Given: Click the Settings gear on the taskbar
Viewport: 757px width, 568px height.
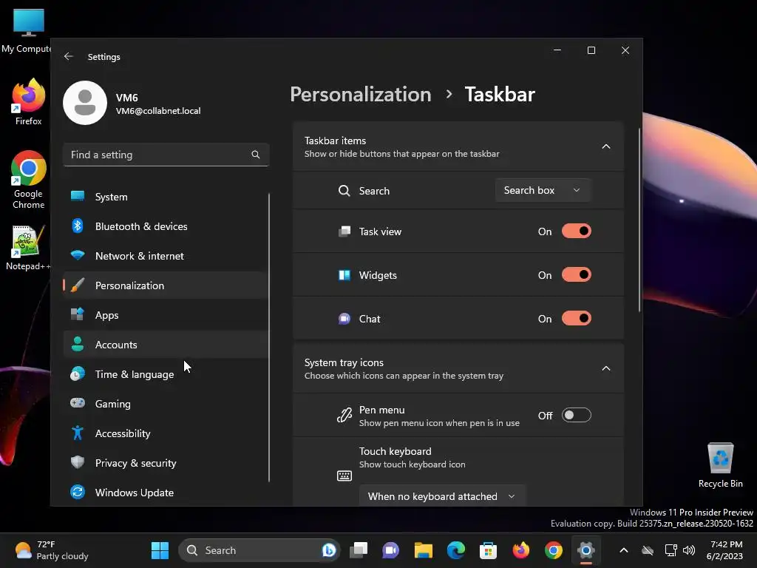Looking at the screenshot, I should [x=586, y=550].
